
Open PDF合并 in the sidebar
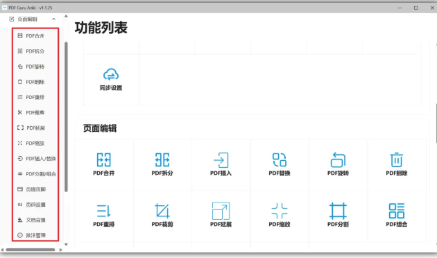click(31, 35)
